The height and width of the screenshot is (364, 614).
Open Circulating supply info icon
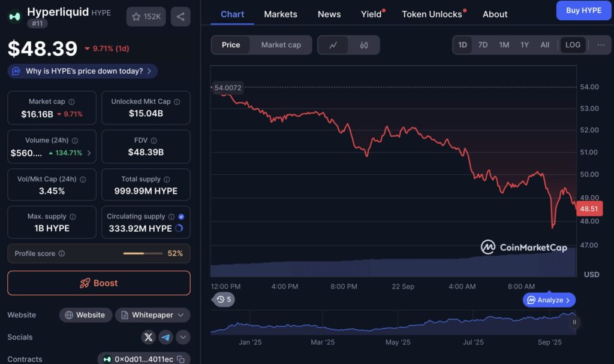[x=171, y=217]
